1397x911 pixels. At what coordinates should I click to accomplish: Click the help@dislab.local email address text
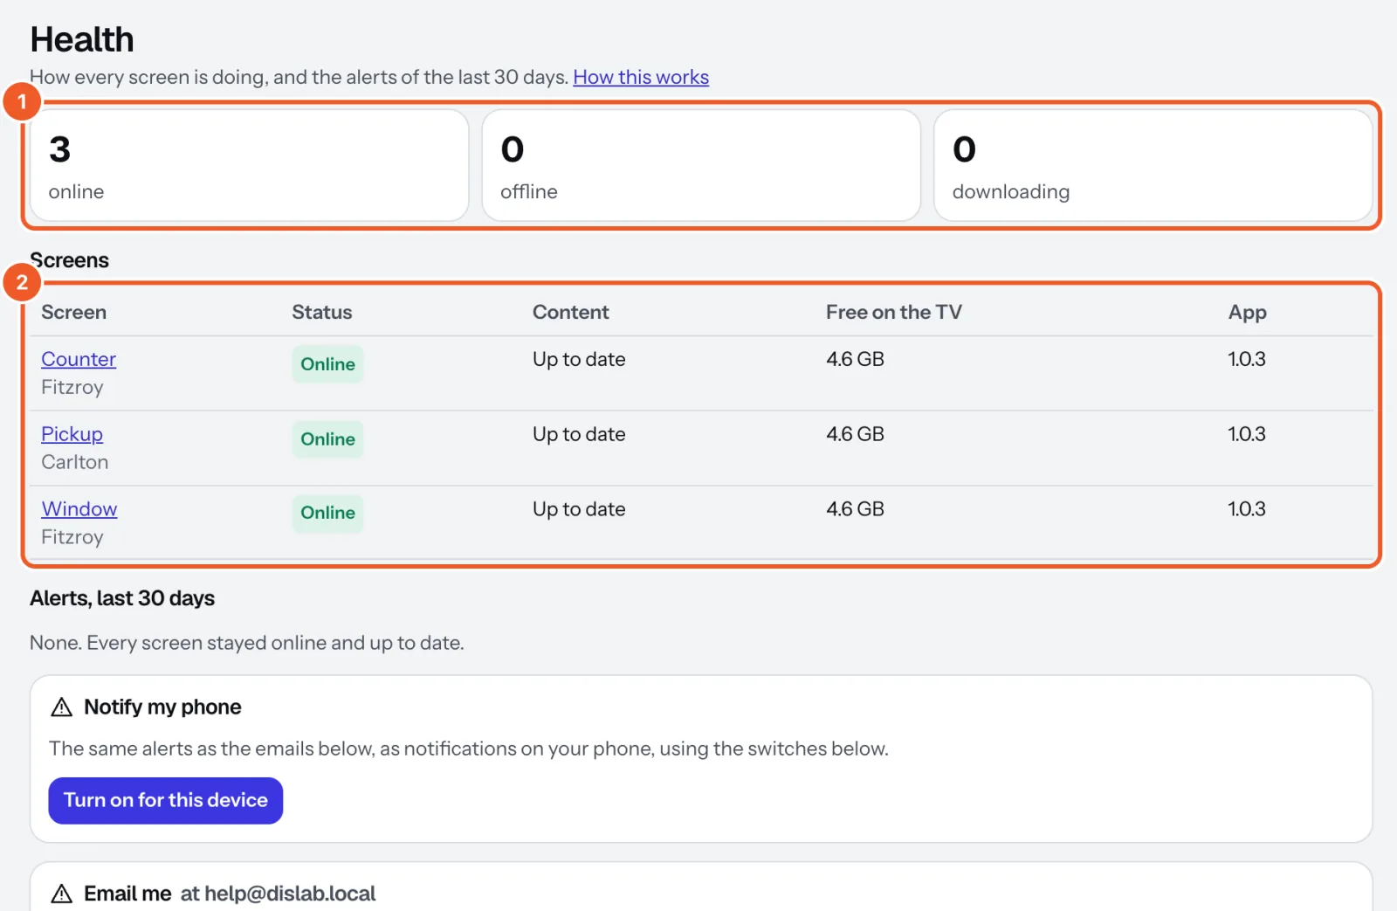click(290, 894)
